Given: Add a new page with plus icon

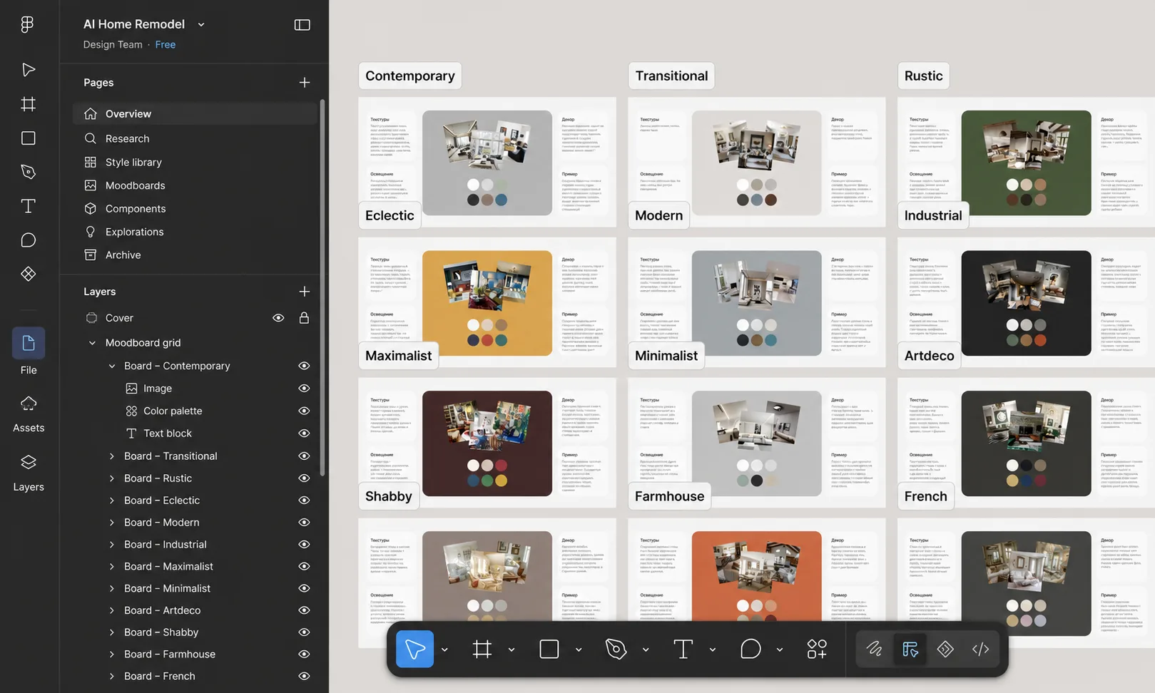Looking at the screenshot, I should pos(305,83).
